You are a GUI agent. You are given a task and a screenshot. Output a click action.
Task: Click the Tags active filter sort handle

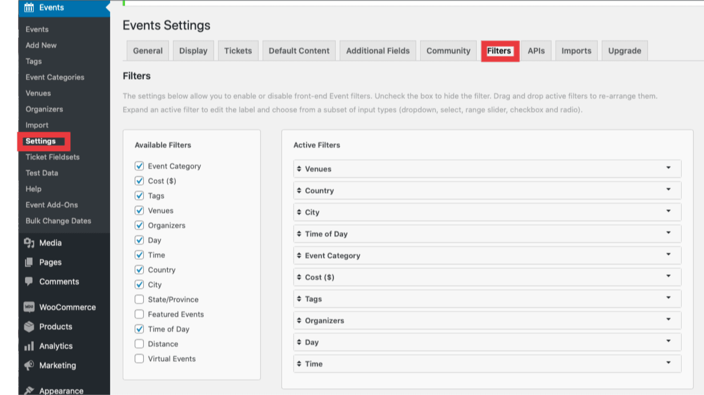click(x=299, y=299)
